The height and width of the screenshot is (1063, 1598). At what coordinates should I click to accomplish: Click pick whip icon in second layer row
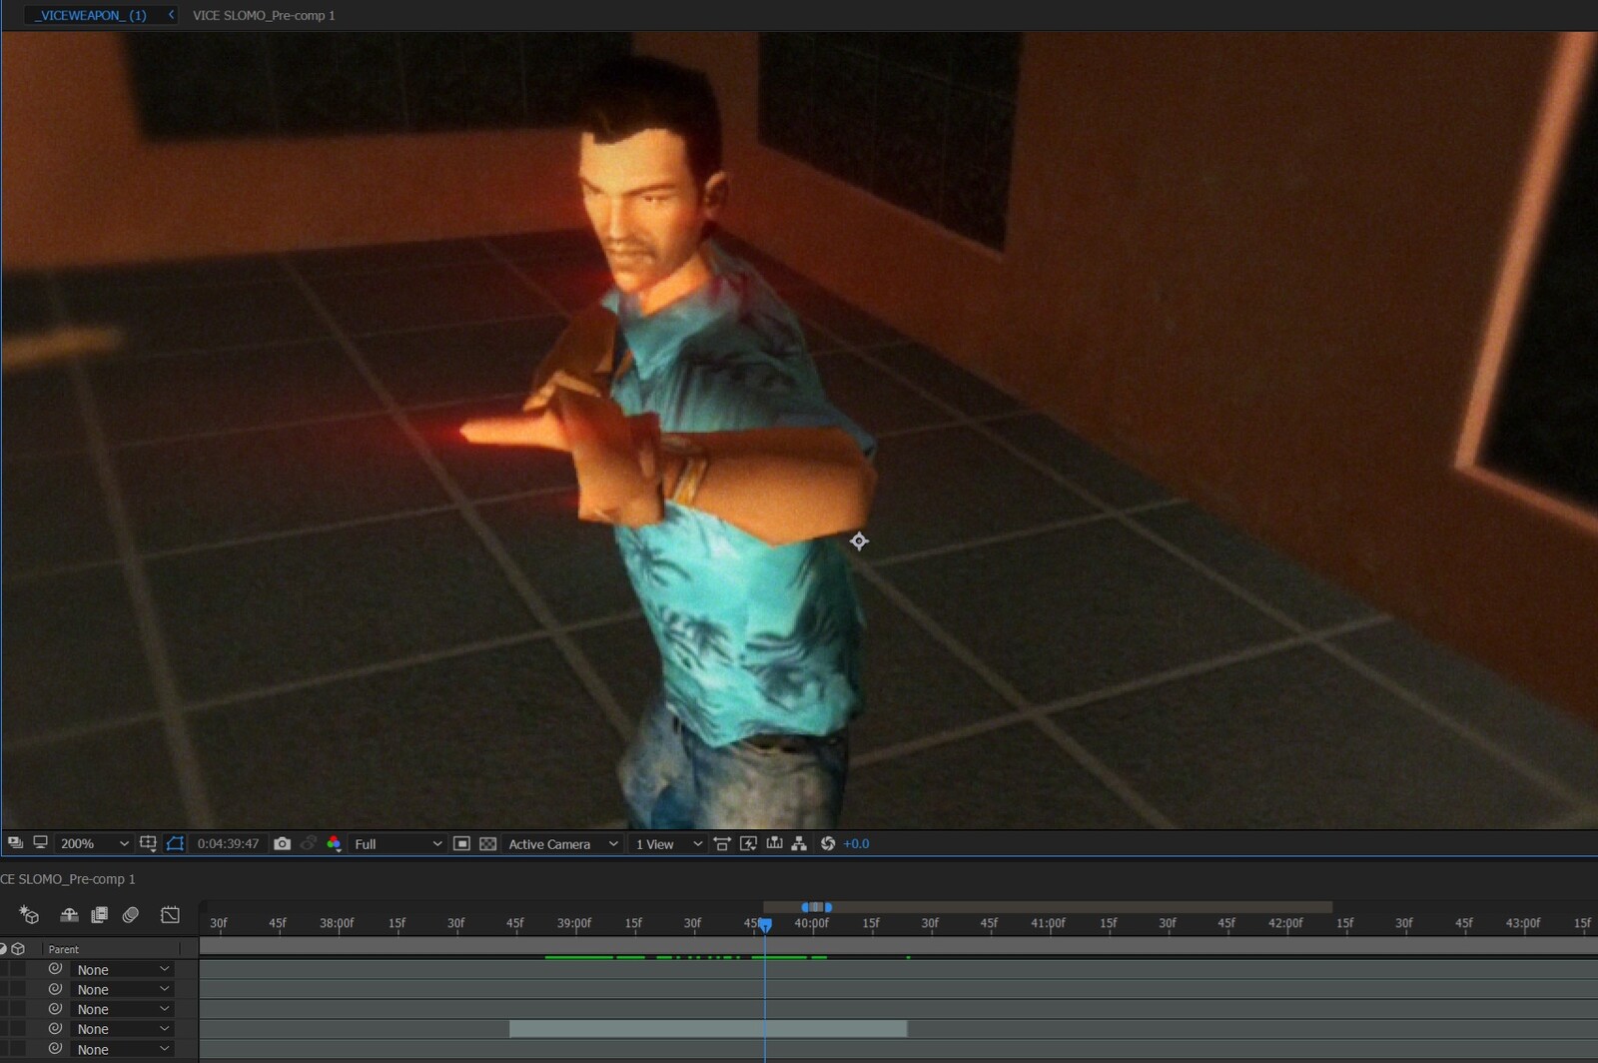click(x=55, y=988)
